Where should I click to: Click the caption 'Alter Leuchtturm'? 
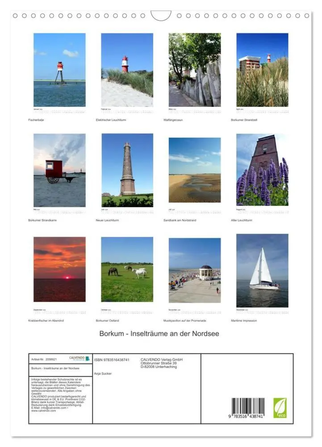(242, 220)
